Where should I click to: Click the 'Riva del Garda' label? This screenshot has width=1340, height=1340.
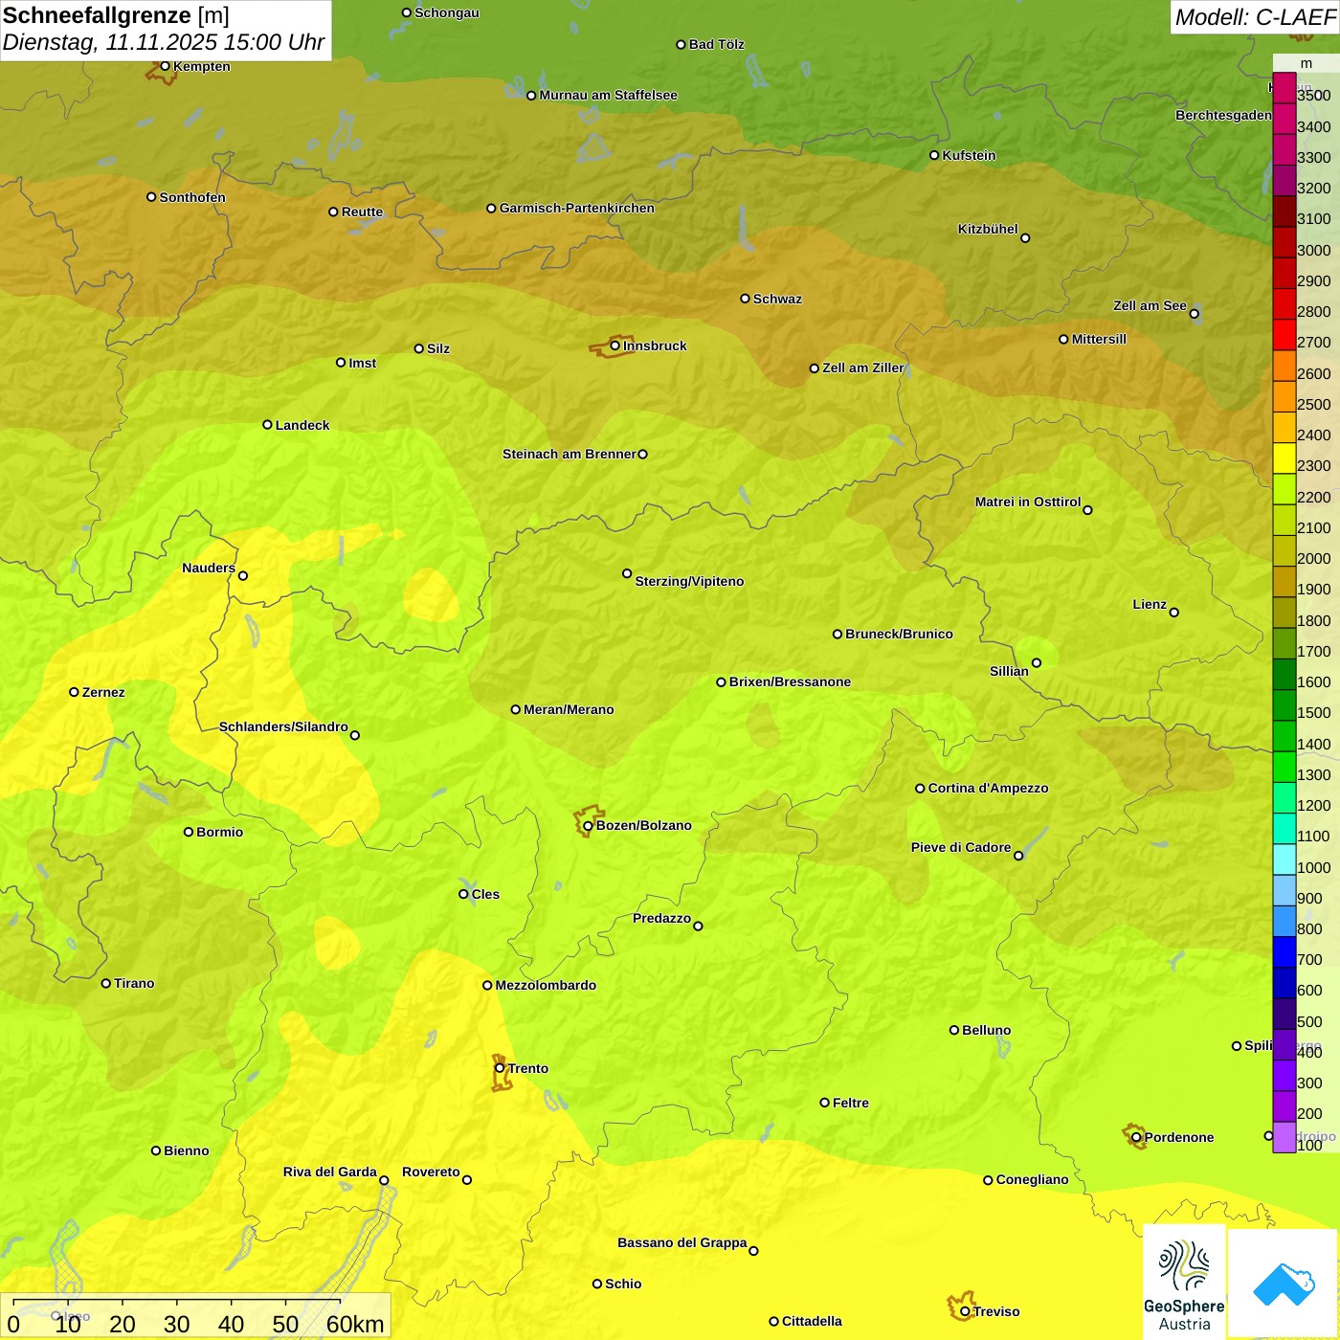330,1172
